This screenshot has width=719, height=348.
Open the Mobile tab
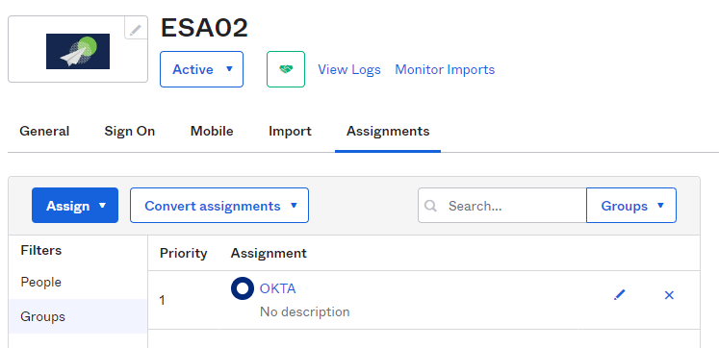[212, 132]
